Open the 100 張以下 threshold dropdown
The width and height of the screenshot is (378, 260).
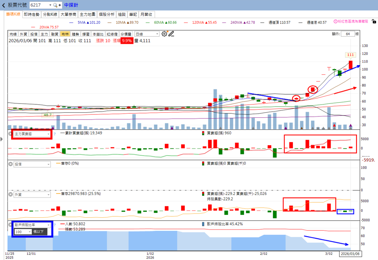coord(23,231)
